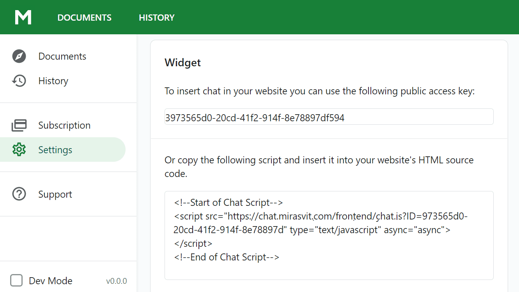
Task: Open DOCUMENTS in the top navigation bar
Action: (84, 18)
